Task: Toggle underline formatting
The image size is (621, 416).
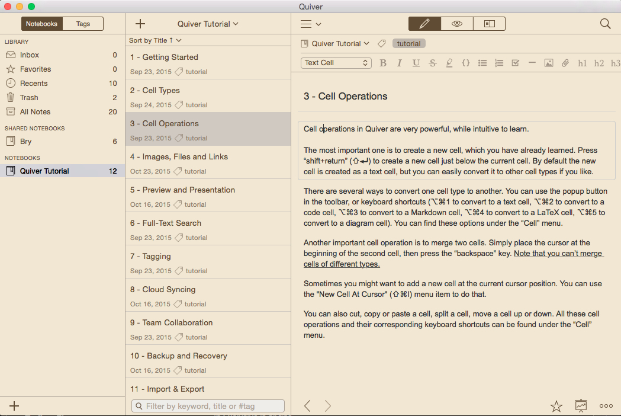Action: pyautogui.click(x=416, y=63)
